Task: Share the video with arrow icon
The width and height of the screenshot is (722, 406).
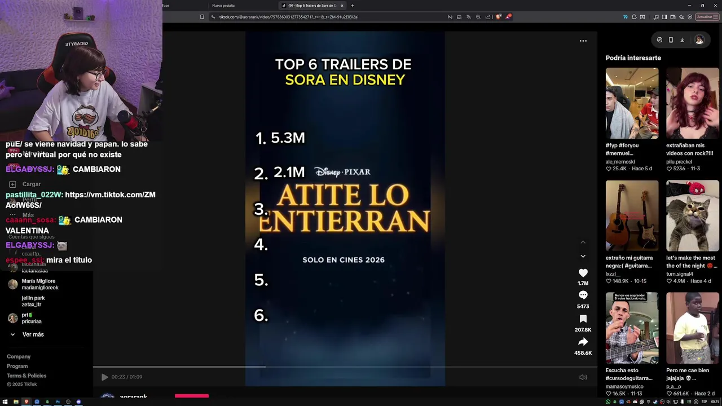Action: pos(583,342)
